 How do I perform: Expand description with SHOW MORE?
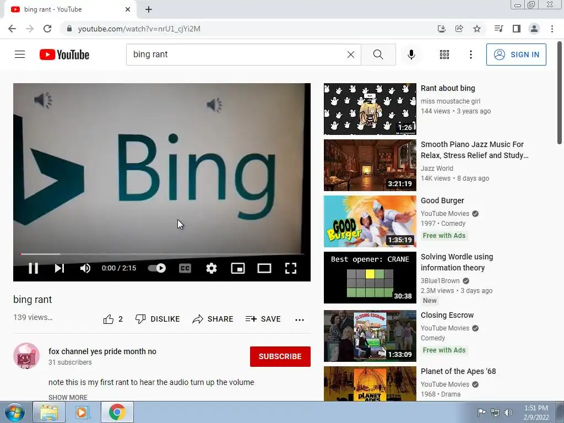point(68,397)
